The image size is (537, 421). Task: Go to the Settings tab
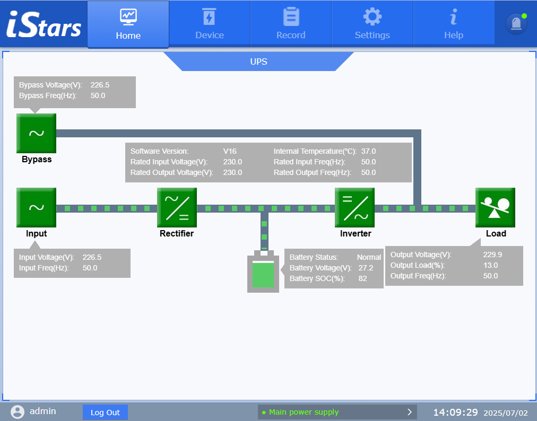pos(372,24)
